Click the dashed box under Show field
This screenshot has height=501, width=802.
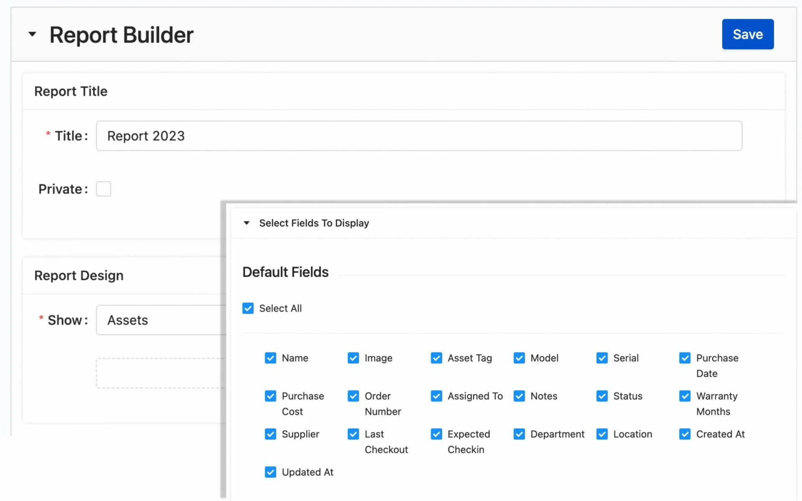(x=161, y=373)
